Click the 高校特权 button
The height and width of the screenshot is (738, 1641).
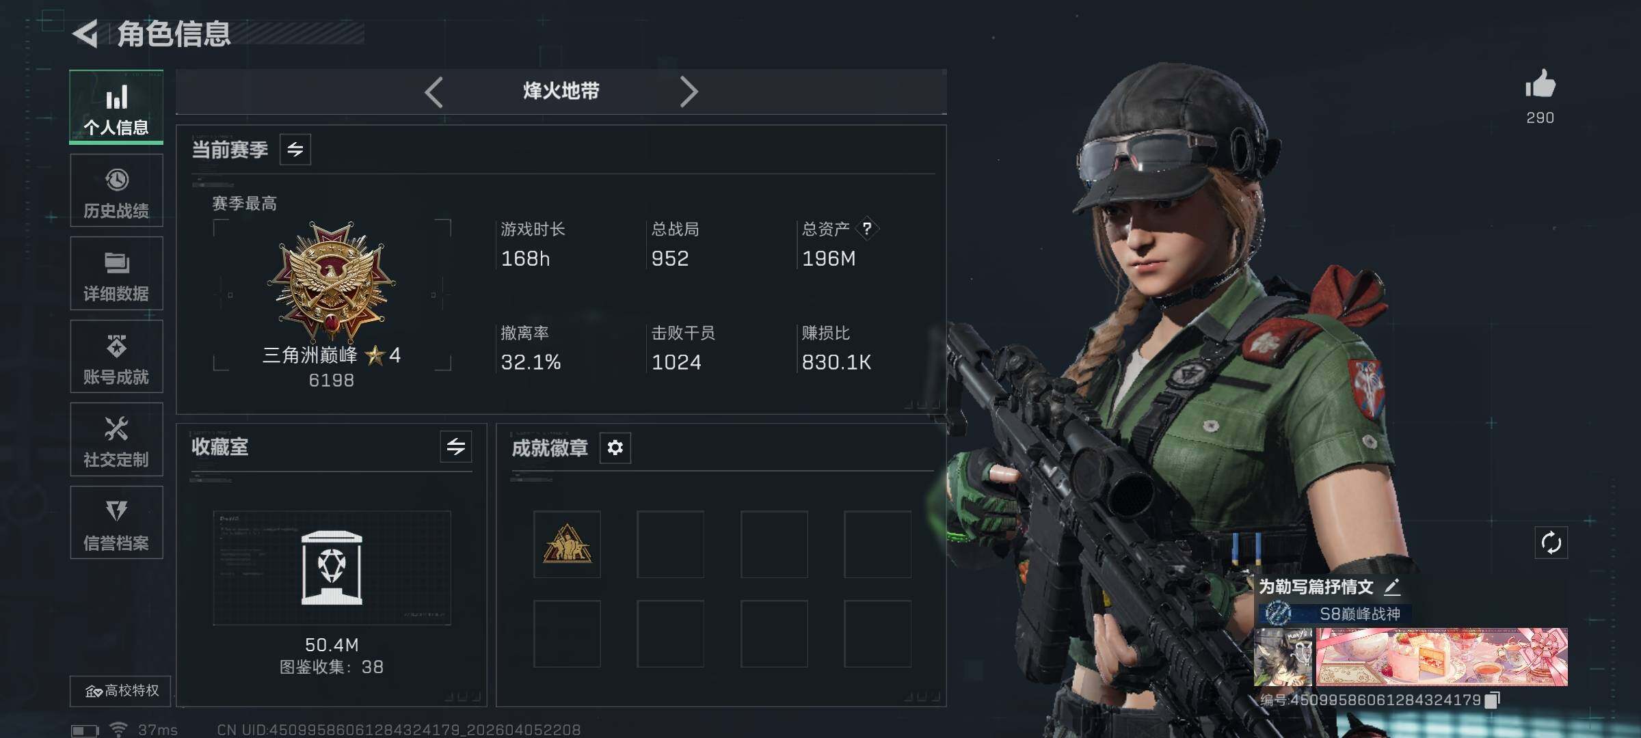(x=120, y=691)
